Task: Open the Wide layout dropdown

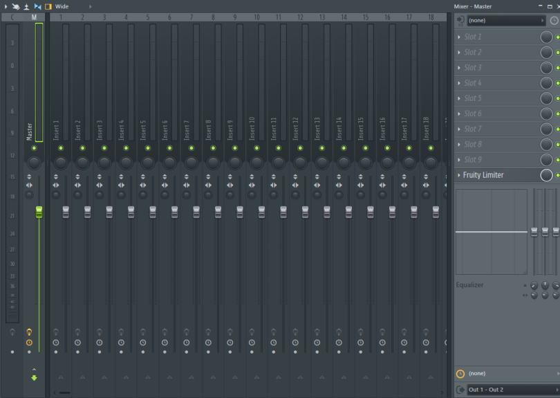Action: tap(73, 6)
